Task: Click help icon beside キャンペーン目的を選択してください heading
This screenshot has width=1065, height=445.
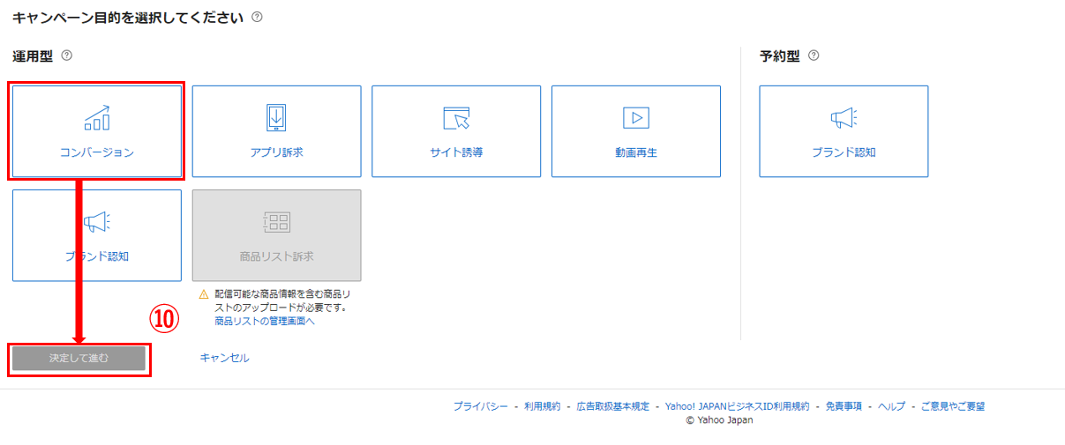Action: coord(257,17)
